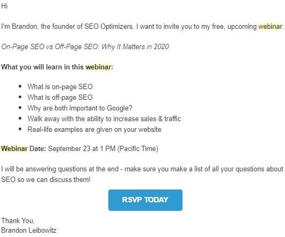
Task: Click the September 23 at 1 PM date text
Action: tap(82, 149)
